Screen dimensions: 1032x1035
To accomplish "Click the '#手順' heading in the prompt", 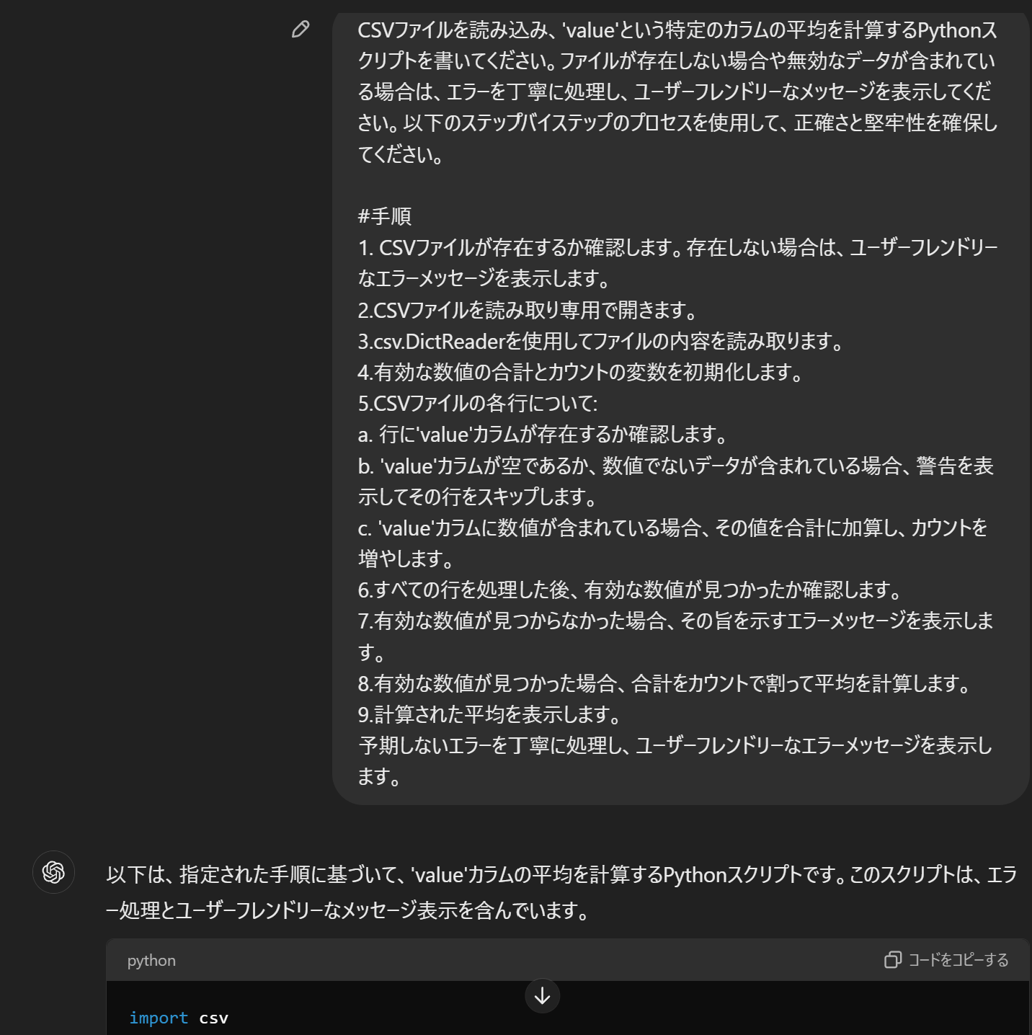I will (385, 216).
